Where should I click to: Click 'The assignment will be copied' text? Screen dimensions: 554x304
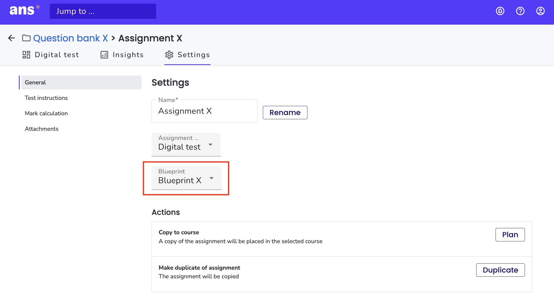[199, 276]
